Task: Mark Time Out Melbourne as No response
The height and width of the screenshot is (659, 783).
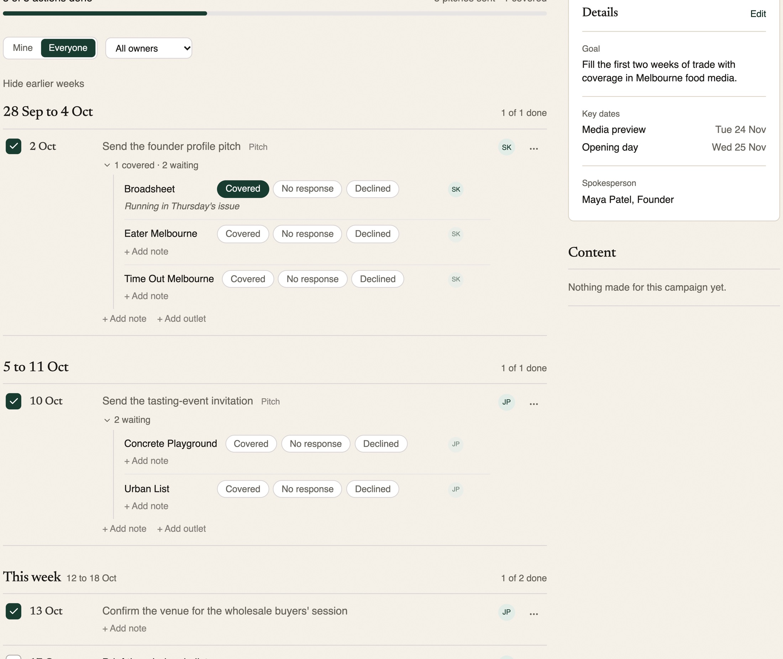Action: point(312,279)
